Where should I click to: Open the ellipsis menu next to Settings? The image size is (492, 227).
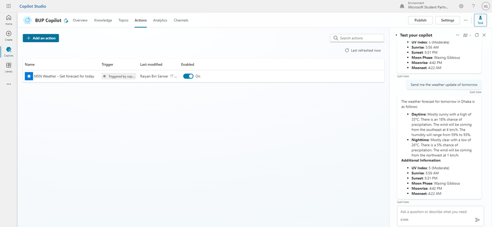click(x=465, y=20)
